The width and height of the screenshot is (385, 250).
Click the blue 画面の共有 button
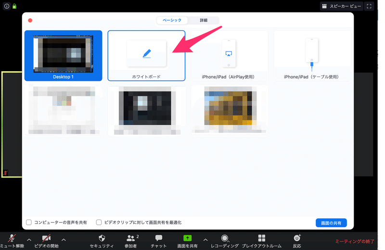331,223
